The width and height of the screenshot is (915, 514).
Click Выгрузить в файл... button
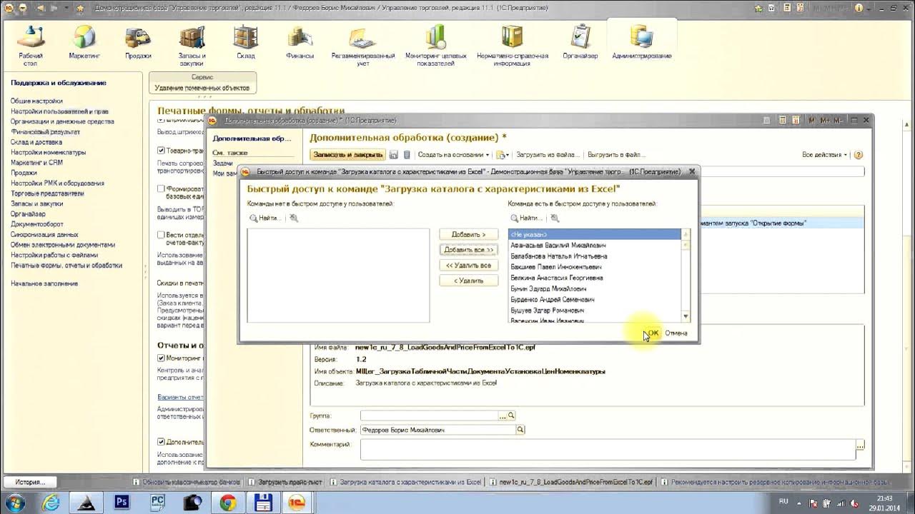pos(616,155)
